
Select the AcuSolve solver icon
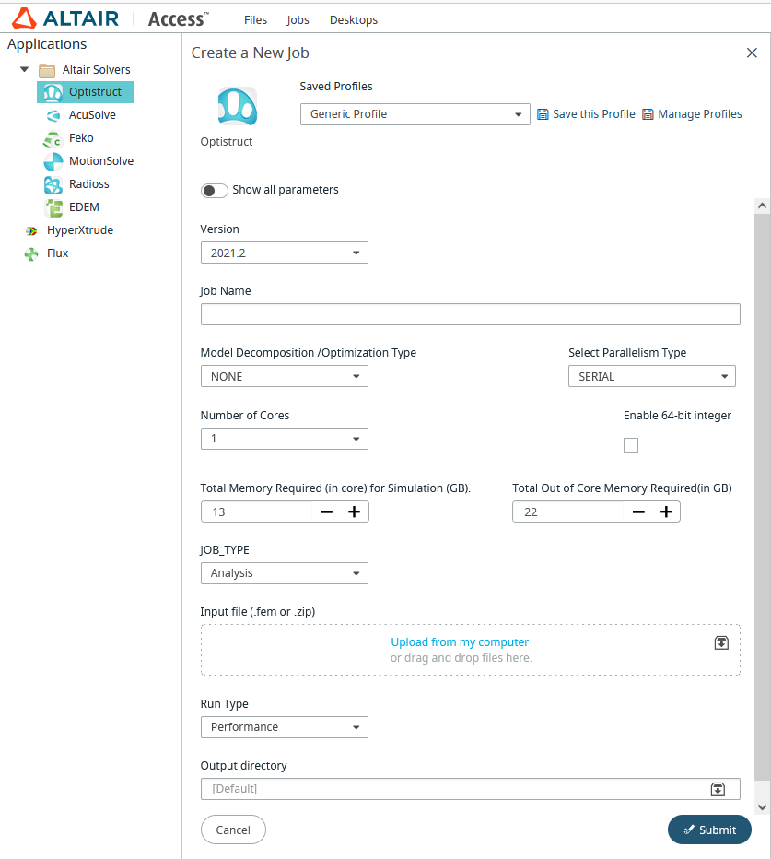click(x=53, y=115)
